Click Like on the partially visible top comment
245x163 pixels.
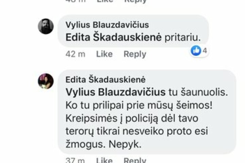pos(105,1)
